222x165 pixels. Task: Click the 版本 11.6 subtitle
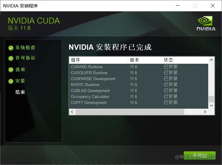(x=19, y=28)
